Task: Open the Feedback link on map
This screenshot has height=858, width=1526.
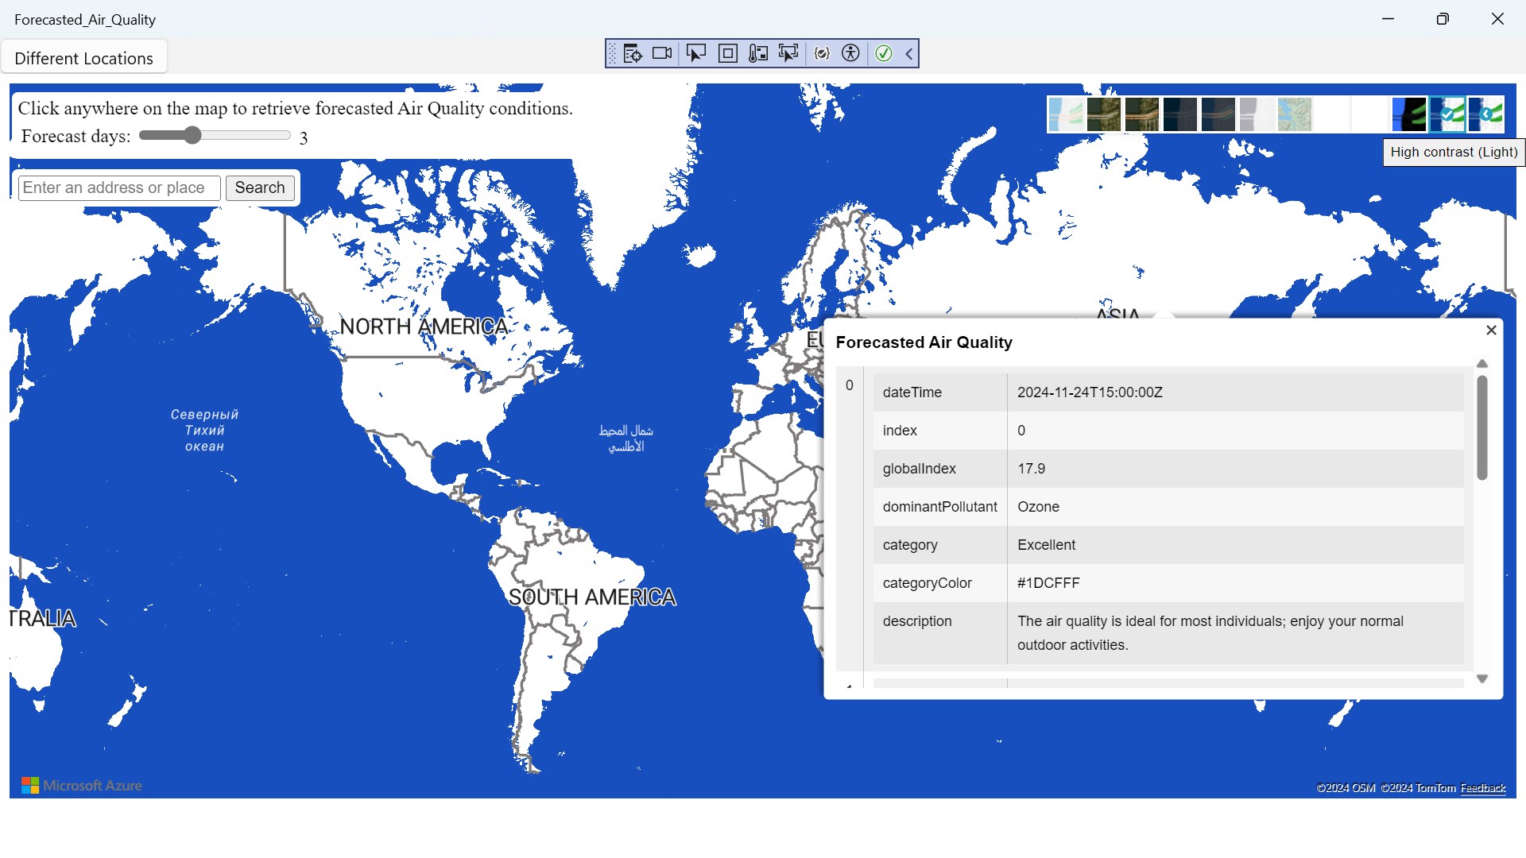Action: (1482, 788)
